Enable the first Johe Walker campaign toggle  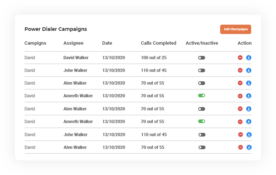point(201,70)
